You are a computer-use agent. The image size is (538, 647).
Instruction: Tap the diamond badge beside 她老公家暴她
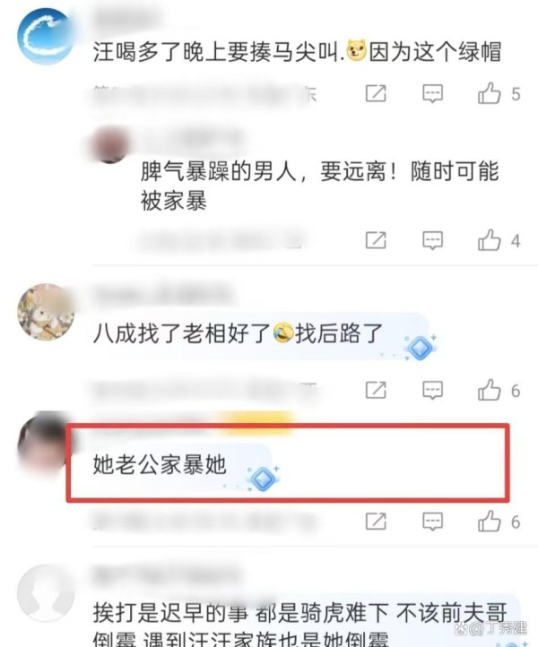[263, 479]
